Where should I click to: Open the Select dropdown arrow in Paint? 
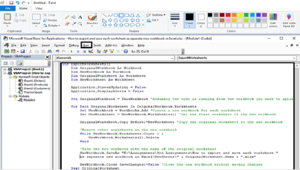pyautogui.click(x=36, y=26)
